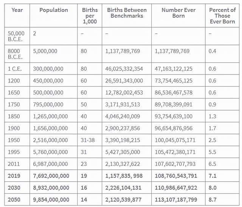Select number ever born 110,986,647,922
This screenshot has width=242, height=207.
pos(176,188)
